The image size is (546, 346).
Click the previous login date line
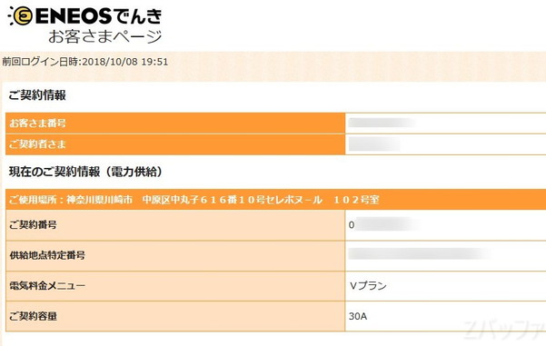point(85,62)
